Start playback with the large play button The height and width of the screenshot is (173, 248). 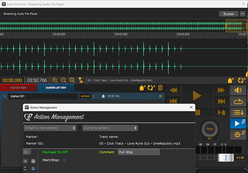197,95
